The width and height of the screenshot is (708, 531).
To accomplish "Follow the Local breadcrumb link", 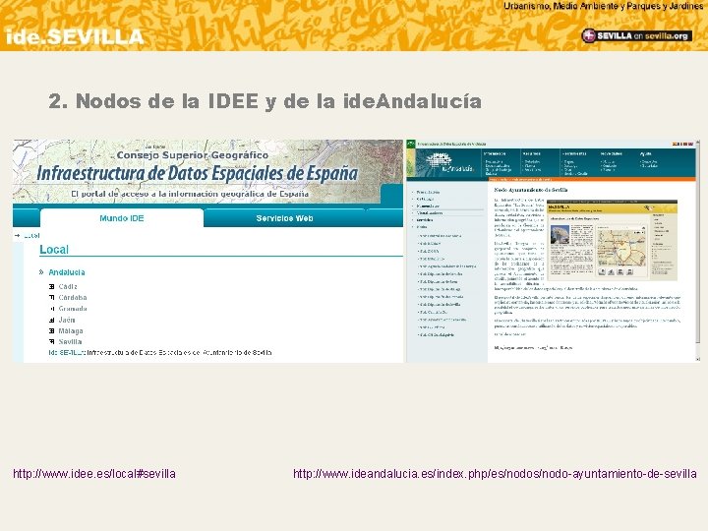I will 31,236.
